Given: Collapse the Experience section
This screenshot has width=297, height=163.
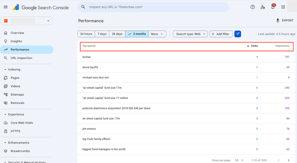Looking at the screenshot, I should (5, 114).
